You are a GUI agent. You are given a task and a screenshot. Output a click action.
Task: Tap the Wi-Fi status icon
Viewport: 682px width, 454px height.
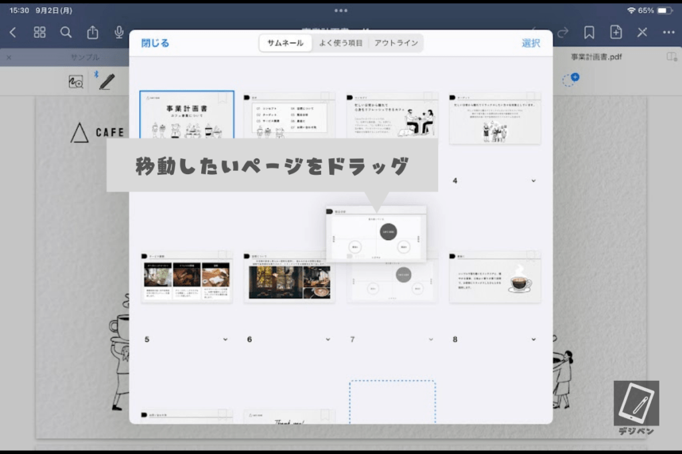tap(631, 11)
